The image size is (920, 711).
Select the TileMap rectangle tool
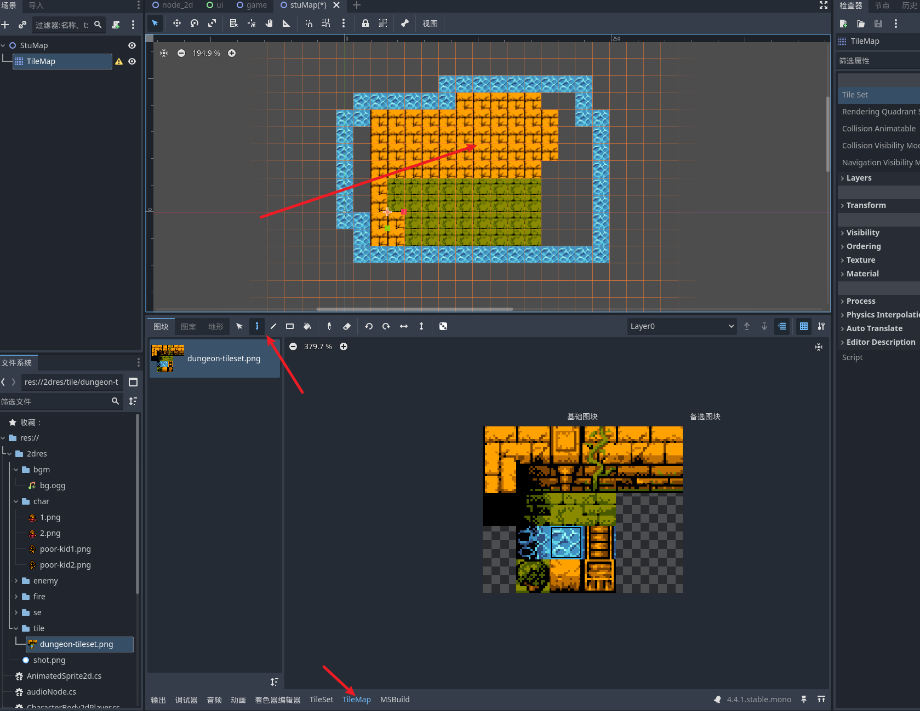(290, 326)
